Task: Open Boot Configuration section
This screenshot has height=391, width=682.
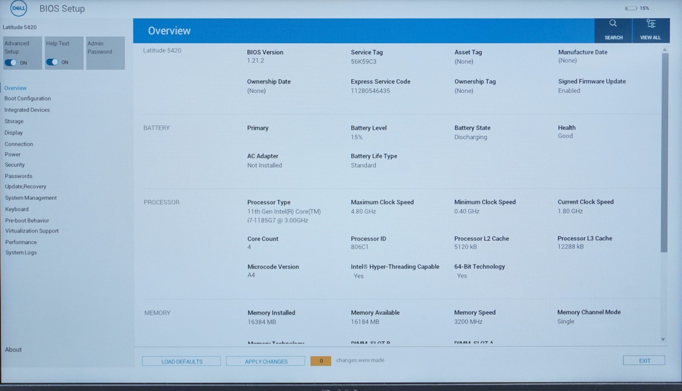Action: pos(28,98)
